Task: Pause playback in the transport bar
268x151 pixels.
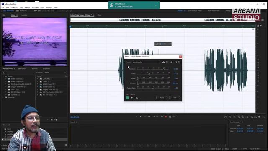Action: tap(145, 117)
